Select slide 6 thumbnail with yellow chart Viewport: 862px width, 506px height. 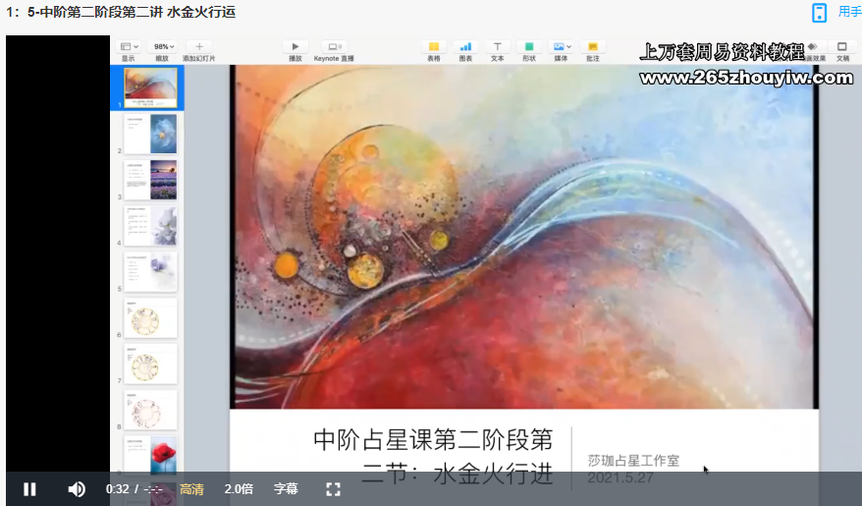[x=150, y=318]
